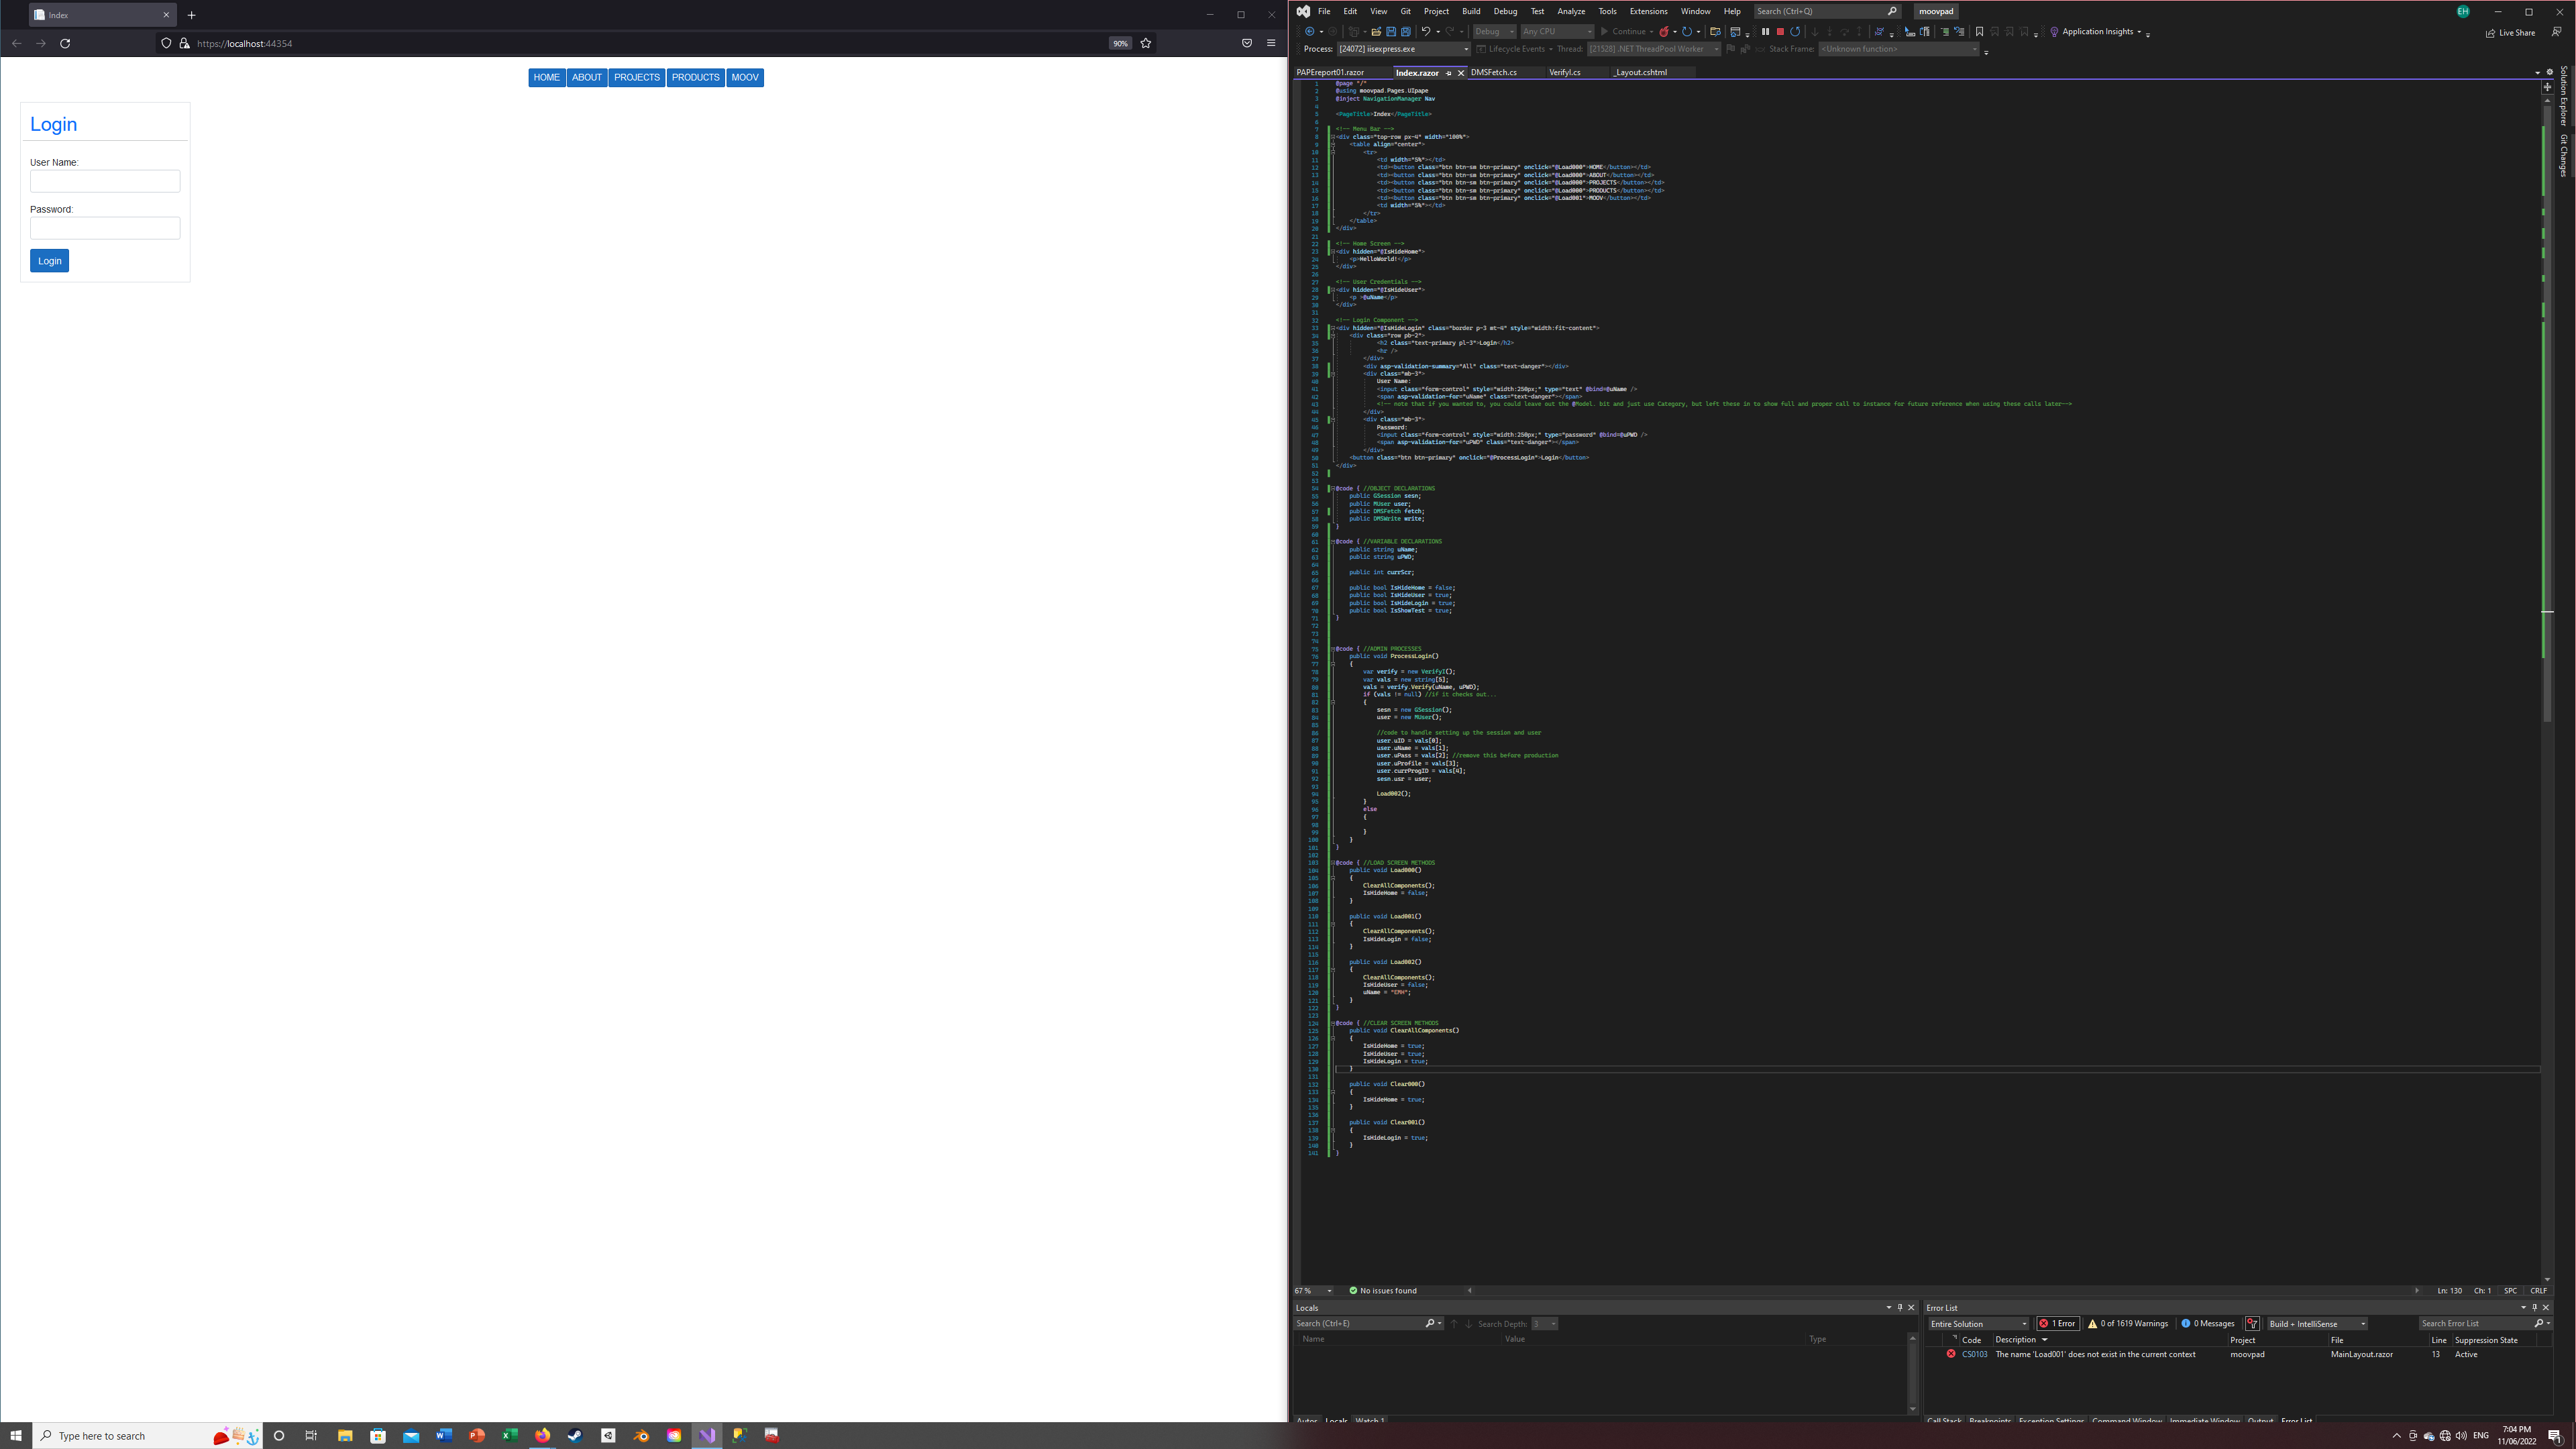2576x1449 pixels.
Task: Toggle the Error List clear filter icon
Action: tap(2252, 1323)
